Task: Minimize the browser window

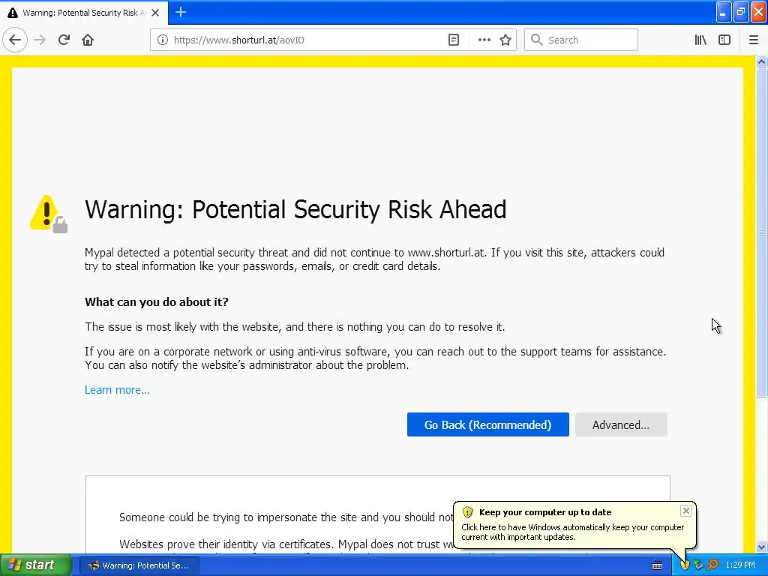Action: [x=724, y=12]
